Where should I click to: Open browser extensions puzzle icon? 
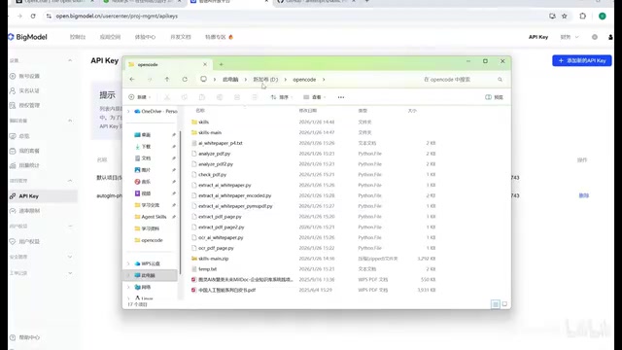click(582, 16)
